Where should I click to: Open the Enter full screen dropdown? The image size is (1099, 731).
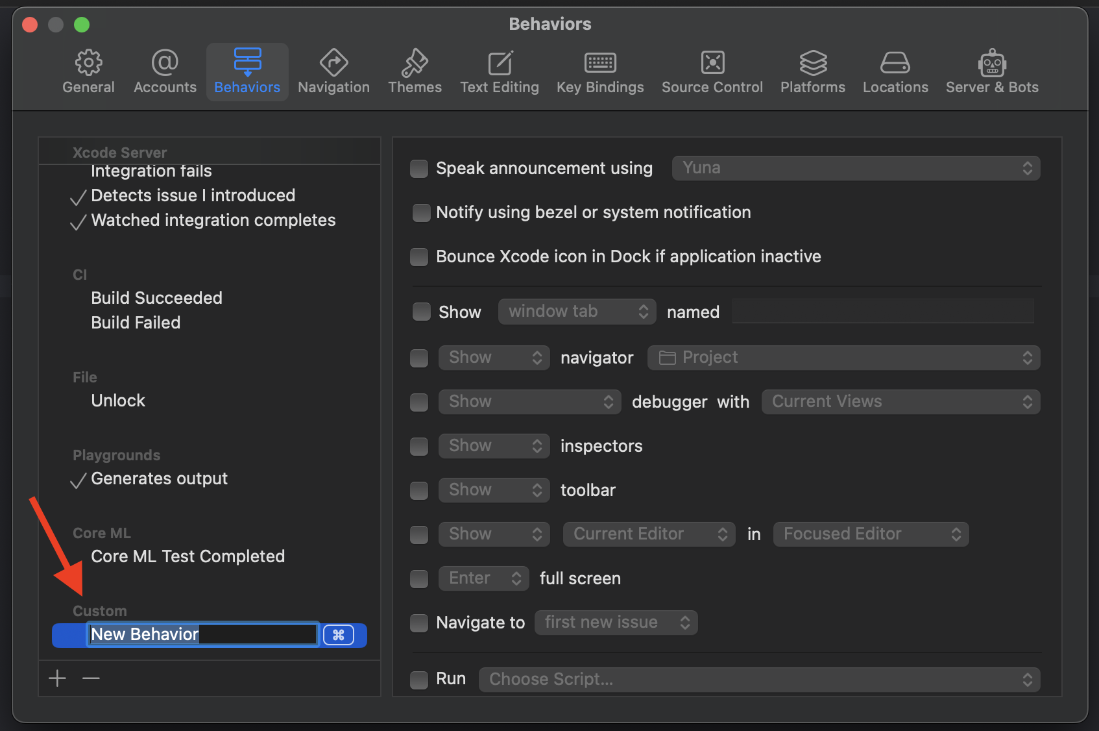point(483,578)
